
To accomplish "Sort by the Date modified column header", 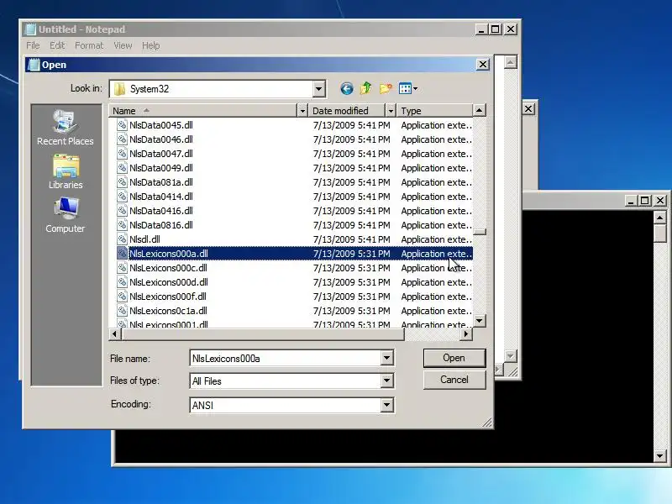I will tap(347, 111).
